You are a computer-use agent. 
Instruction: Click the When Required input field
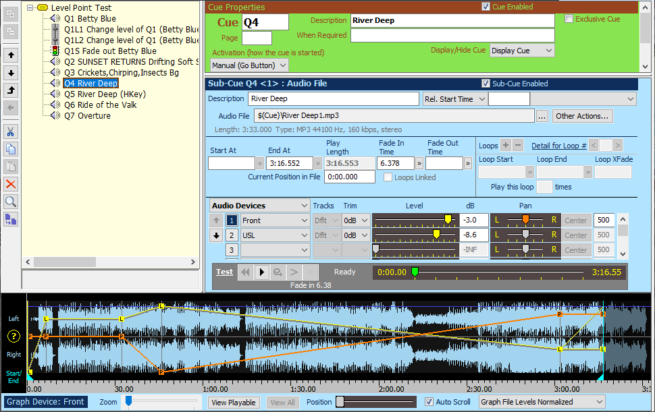[452, 36]
